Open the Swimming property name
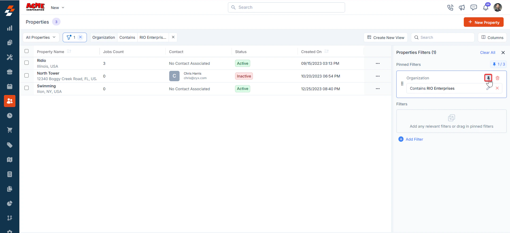Screen dimensions: 510x233 [x=46, y=86]
